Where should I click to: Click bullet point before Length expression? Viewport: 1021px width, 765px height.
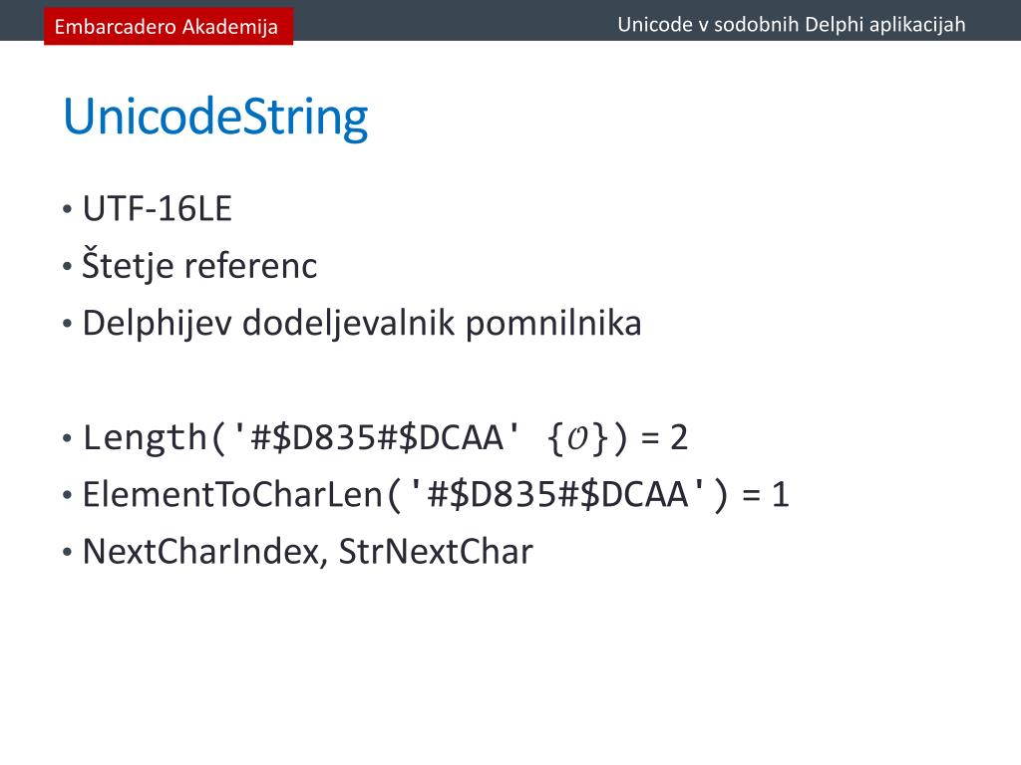tap(67, 438)
